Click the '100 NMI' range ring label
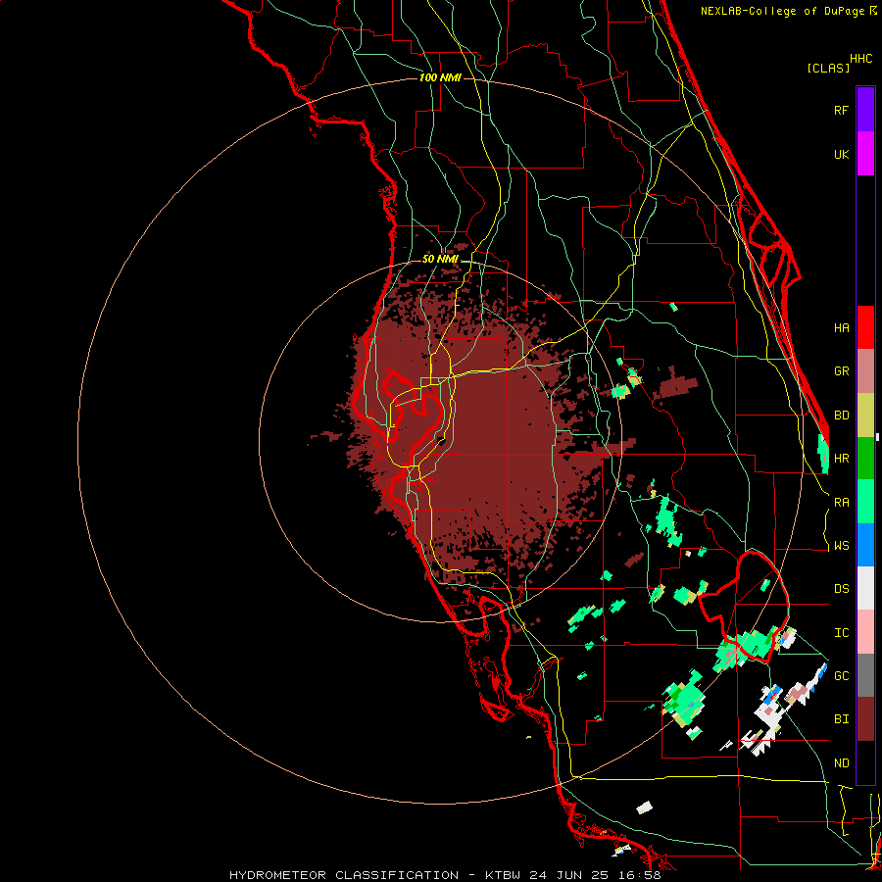The image size is (882, 882). click(440, 77)
